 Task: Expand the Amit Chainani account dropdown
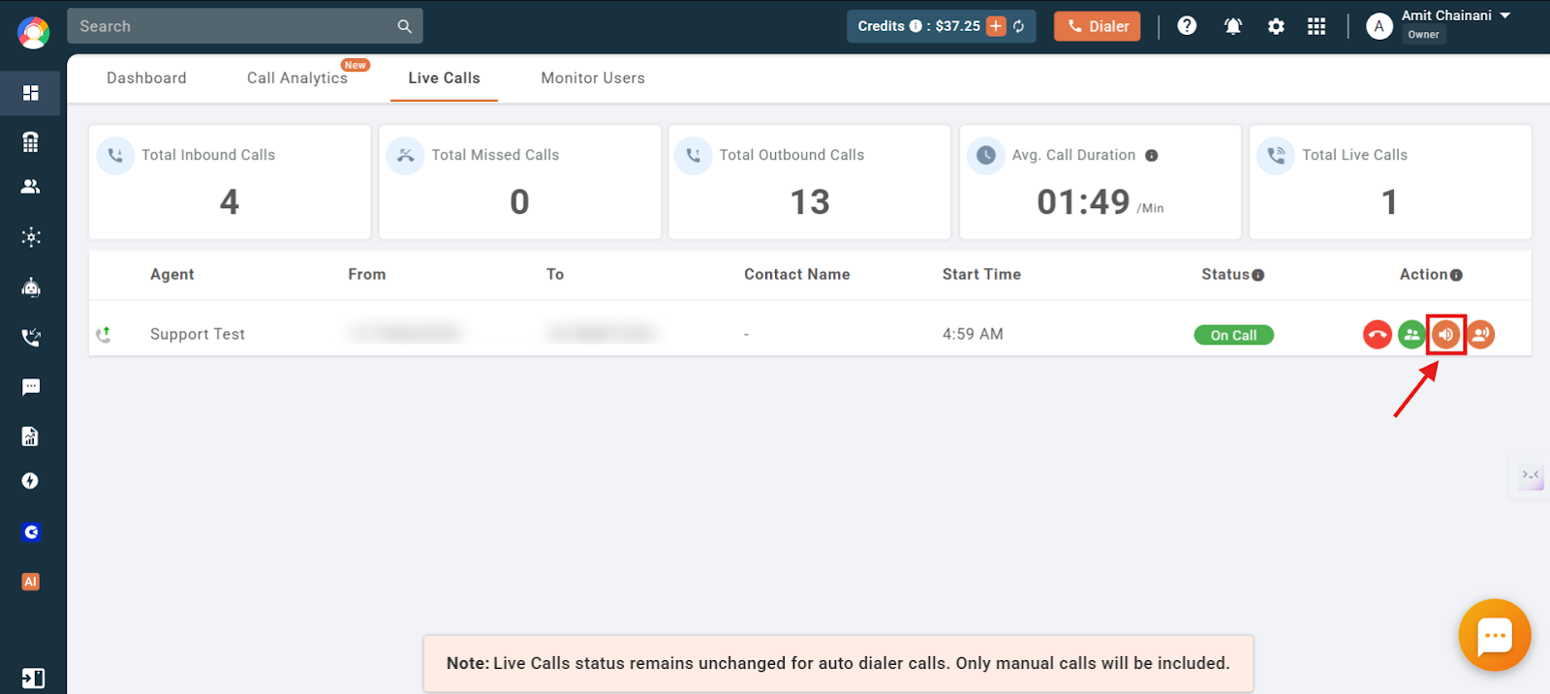tap(1505, 15)
